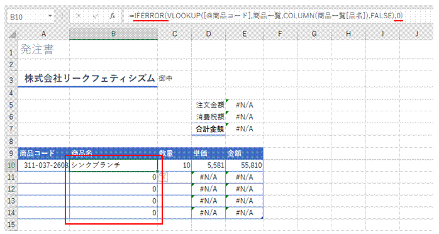Click the 金額 #N/A cell in row 12
Viewport: 439px width, 234px height.
[x=244, y=189]
